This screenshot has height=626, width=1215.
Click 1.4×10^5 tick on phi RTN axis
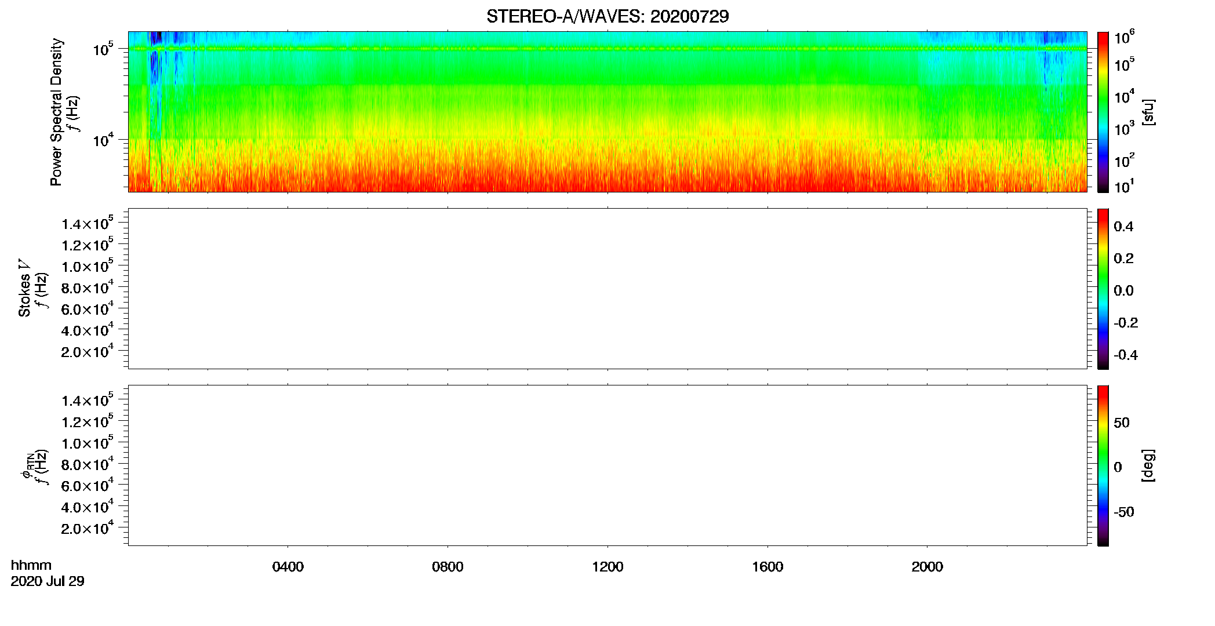pyautogui.click(x=88, y=401)
